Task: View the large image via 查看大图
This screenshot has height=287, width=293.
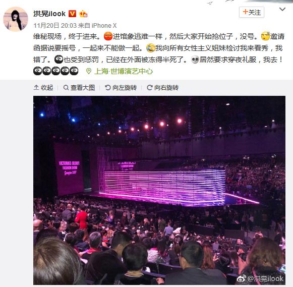Action: pyautogui.click(x=79, y=87)
